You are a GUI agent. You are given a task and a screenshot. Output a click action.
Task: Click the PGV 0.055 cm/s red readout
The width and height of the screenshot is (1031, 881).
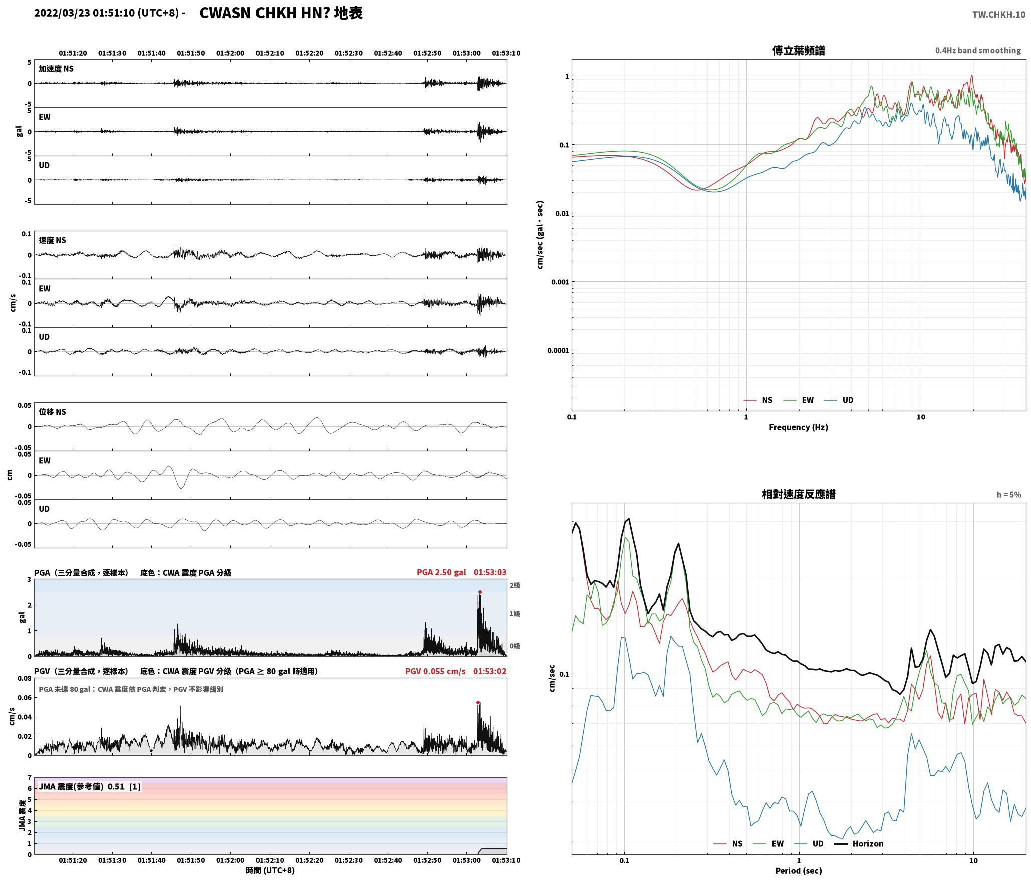435,671
